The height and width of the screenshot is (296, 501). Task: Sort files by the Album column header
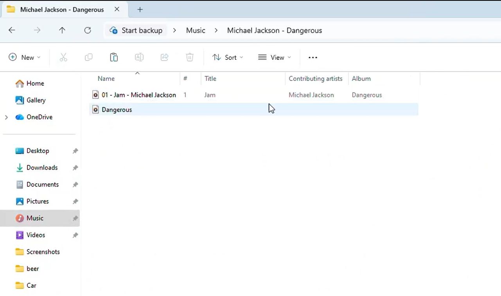pyautogui.click(x=361, y=79)
